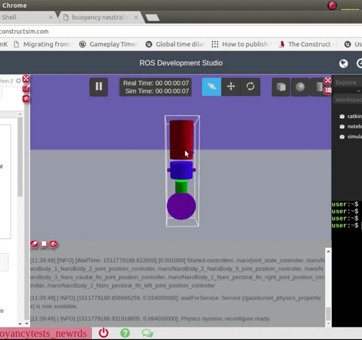Close the Shell browser tab
Viewport: 362px width, 340px height.
[51, 17]
